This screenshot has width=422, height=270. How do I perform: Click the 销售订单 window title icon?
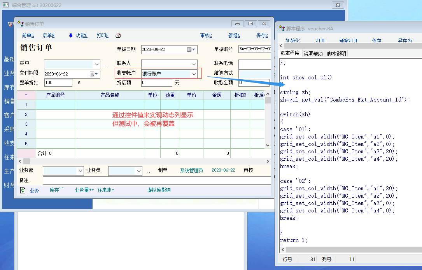pos(21,24)
